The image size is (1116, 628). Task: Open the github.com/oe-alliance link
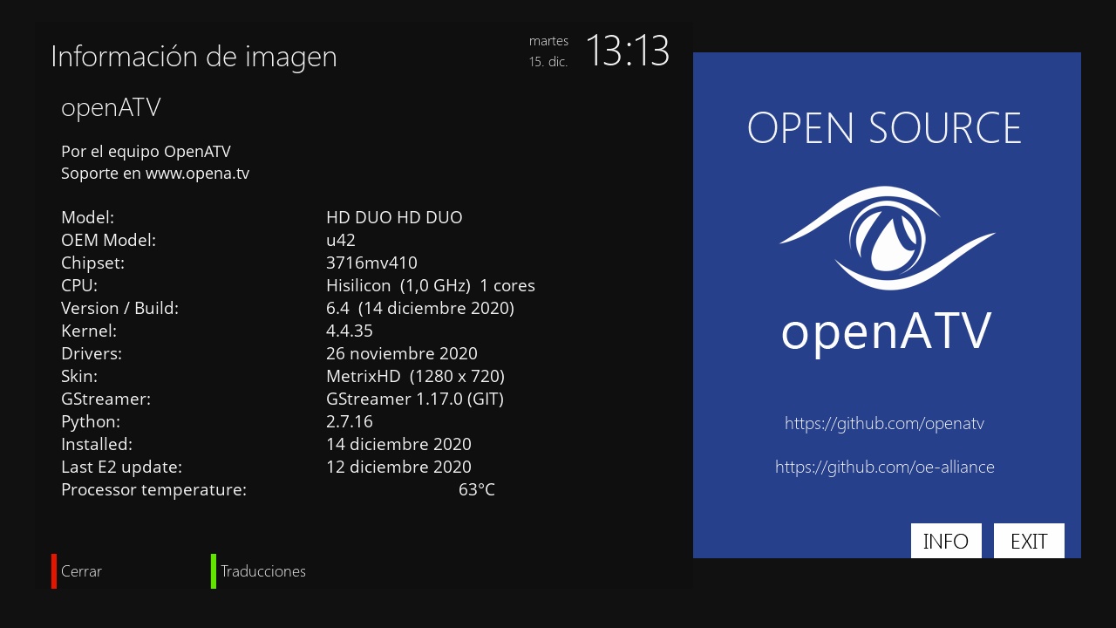tap(885, 468)
